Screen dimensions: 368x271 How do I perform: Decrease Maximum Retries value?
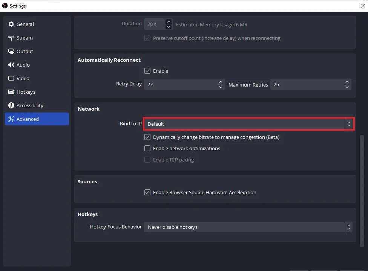347,87
